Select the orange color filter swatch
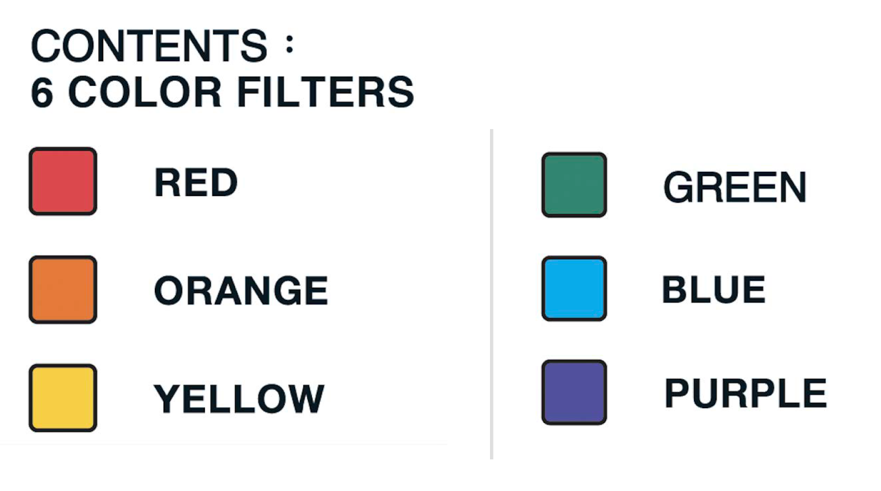Viewport: 881px width, 491px height. pos(63,290)
